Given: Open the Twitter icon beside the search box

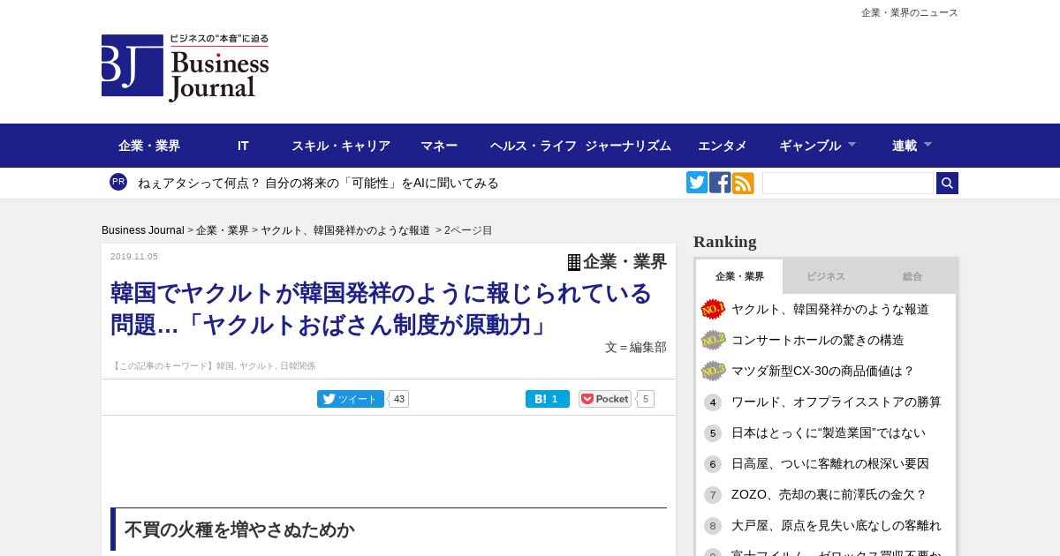Looking at the screenshot, I should [697, 183].
